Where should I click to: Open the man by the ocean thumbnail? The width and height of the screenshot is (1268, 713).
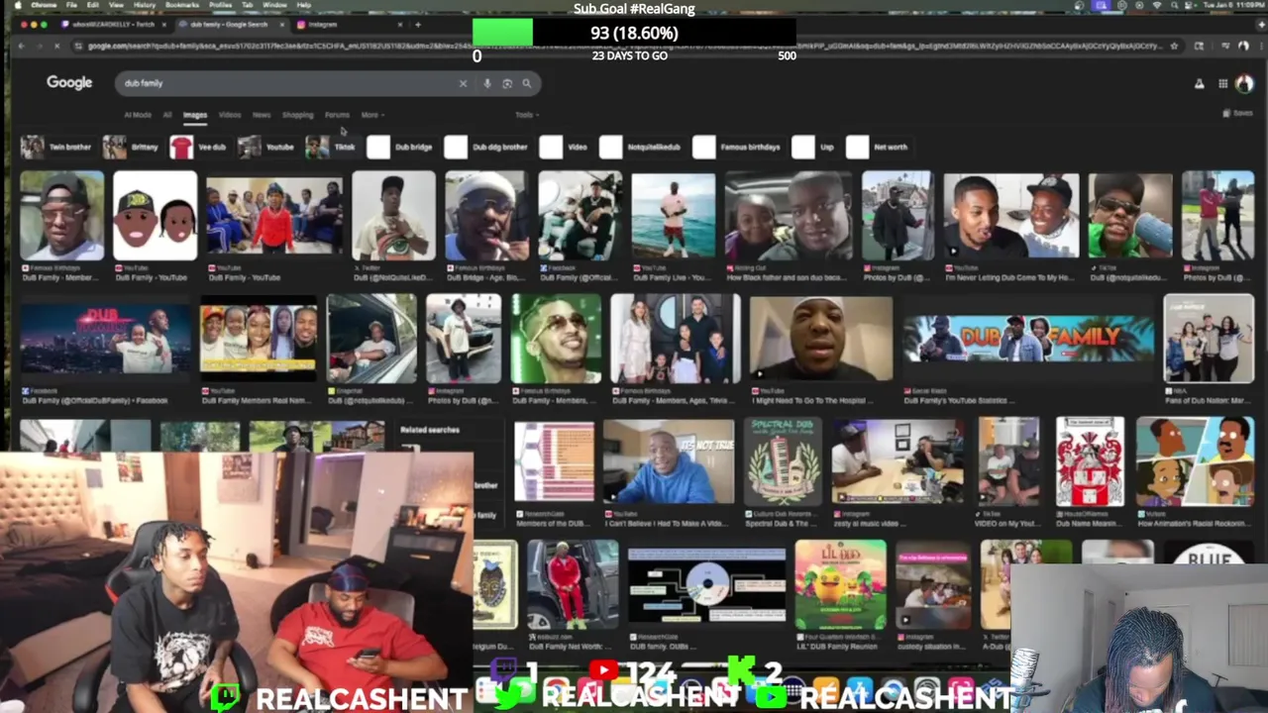click(x=673, y=216)
